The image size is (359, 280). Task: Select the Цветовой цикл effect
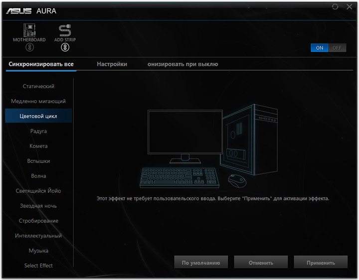point(38,116)
